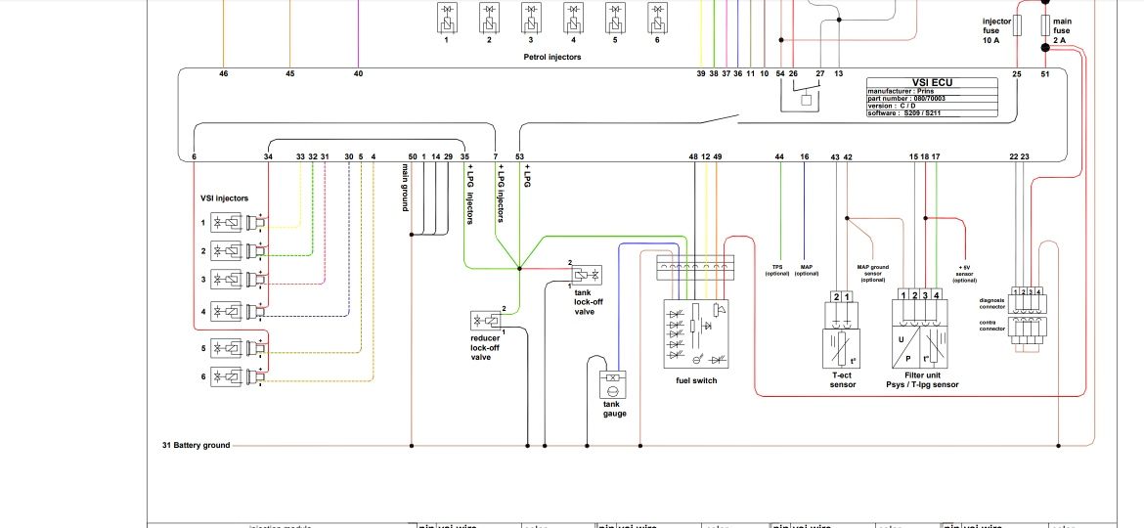Click ECU pin number 48

pyautogui.click(x=693, y=156)
